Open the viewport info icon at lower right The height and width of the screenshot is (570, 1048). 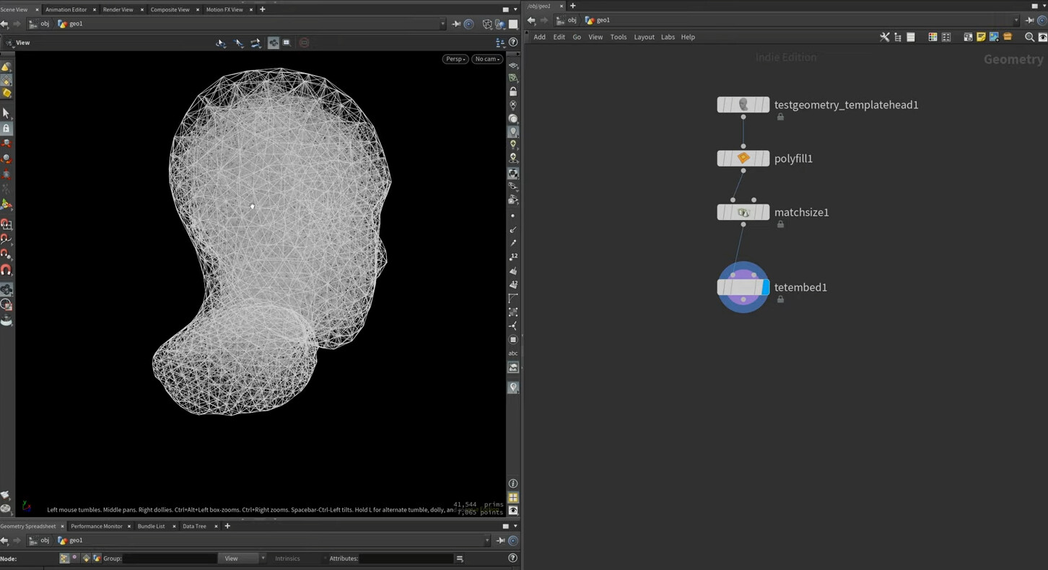coord(513,483)
